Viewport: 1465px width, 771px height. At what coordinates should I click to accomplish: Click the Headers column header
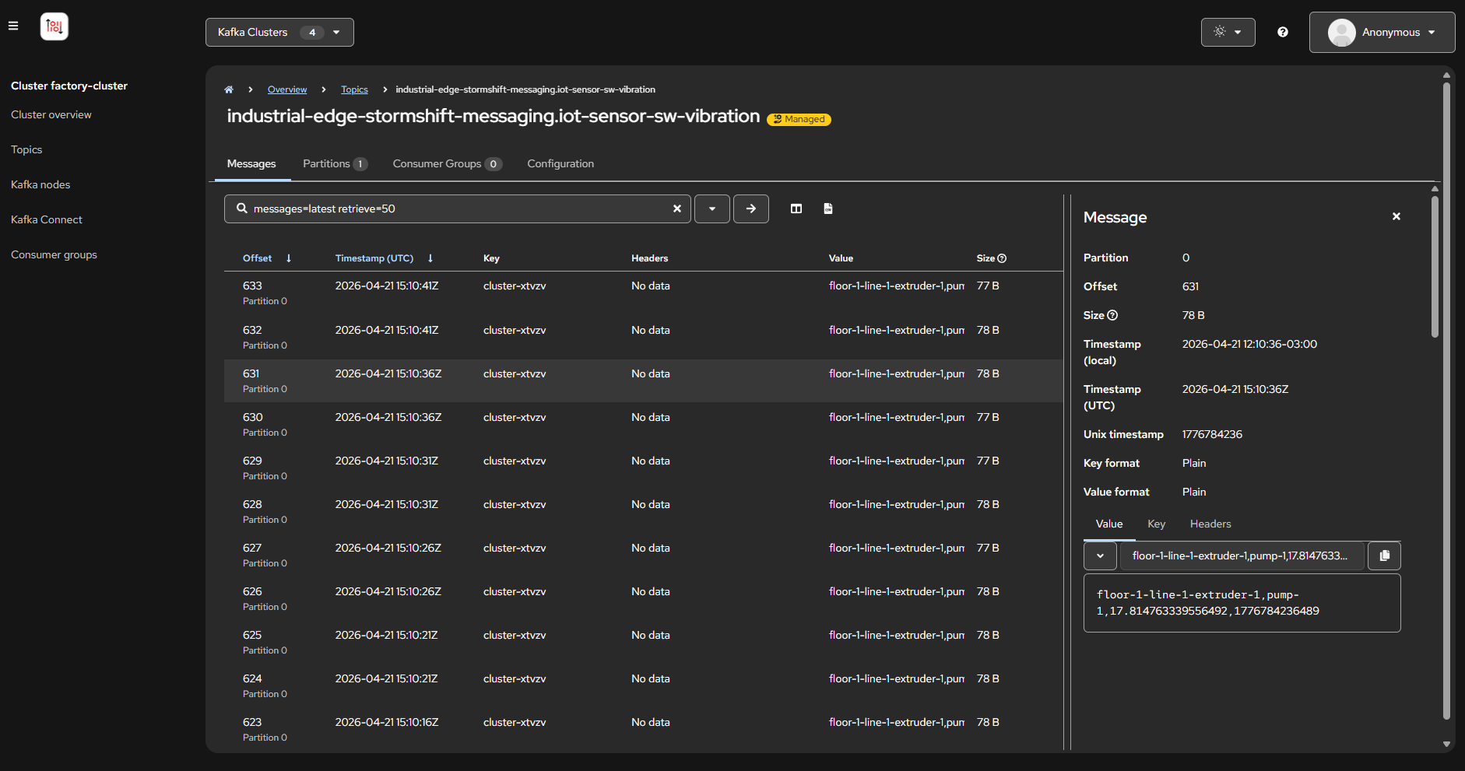tap(650, 258)
